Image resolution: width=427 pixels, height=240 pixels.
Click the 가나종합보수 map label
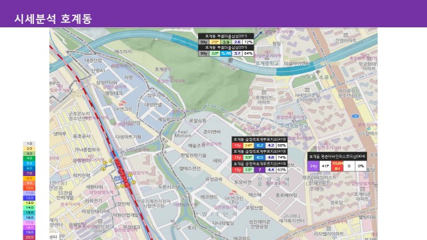tap(87, 149)
